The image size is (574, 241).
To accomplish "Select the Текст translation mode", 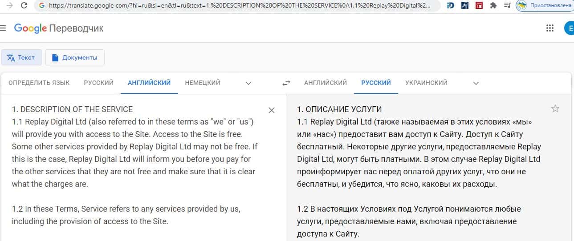I will pyautogui.click(x=21, y=57).
